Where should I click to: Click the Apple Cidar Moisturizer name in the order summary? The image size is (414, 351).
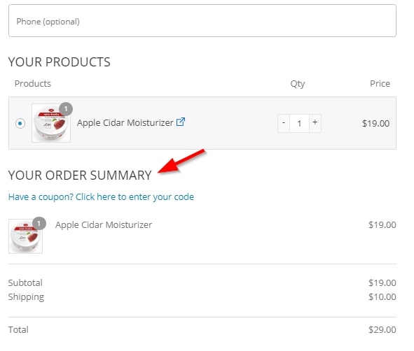tap(104, 224)
